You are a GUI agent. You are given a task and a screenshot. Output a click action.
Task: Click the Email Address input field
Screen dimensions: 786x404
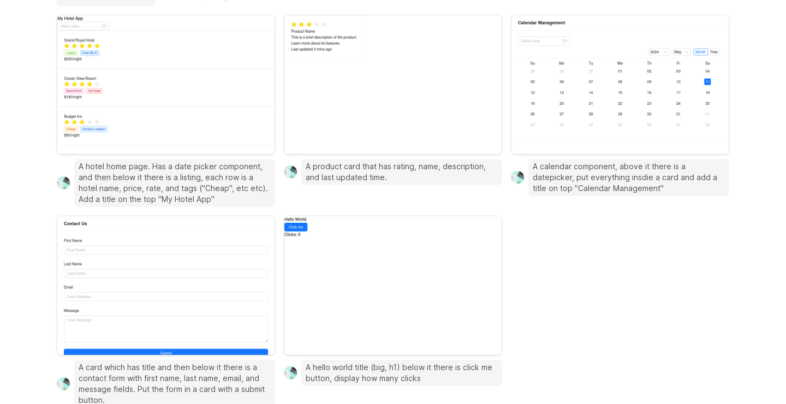pos(166,297)
